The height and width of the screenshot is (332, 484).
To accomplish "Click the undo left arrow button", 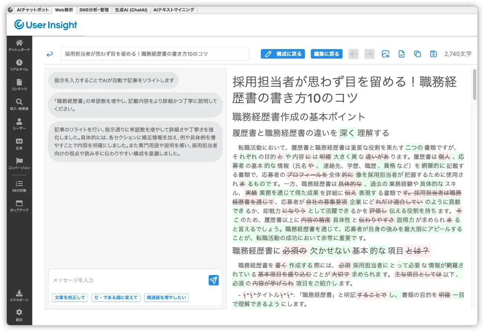I will (354, 54).
